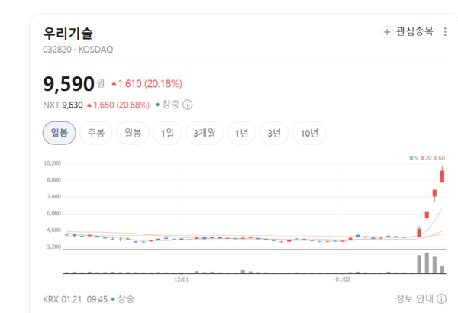The height and width of the screenshot is (313, 458).
Task: Click the tallest gray volume bar
Action: point(427,263)
